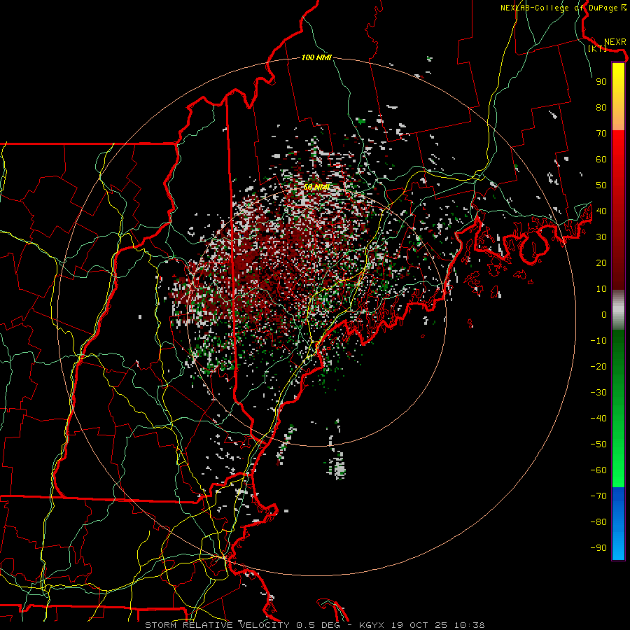630x630 pixels.
Task: Click the [KT] units label
Action: (597, 48)
